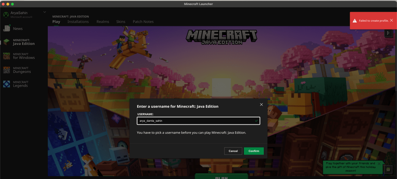Click the play arrow icon at top right
Image resolution: width=397 pixels, height=179 pixels.
[x=388, y=33]
